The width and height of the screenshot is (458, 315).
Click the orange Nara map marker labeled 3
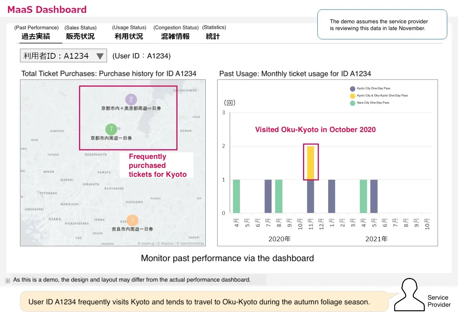point(132,220)
